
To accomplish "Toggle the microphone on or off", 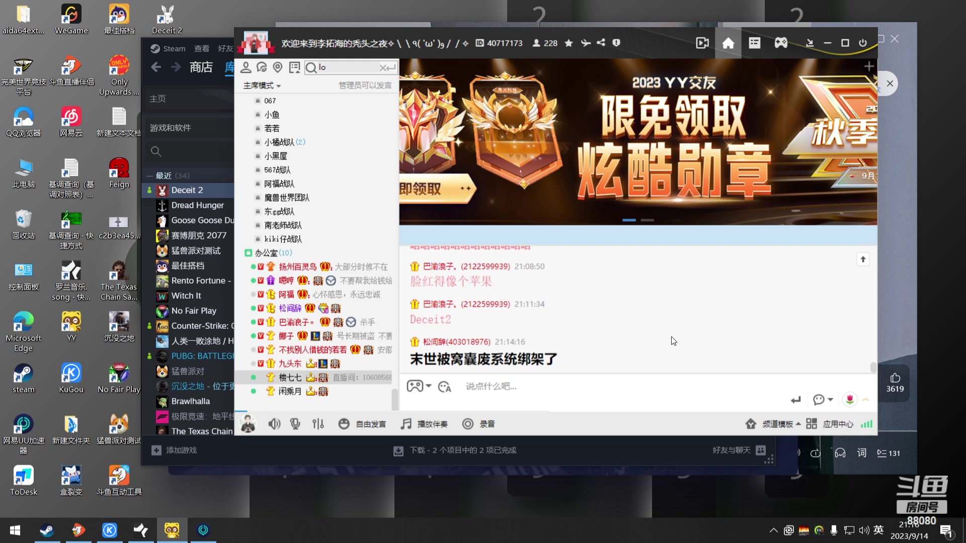I will [295, 424].
